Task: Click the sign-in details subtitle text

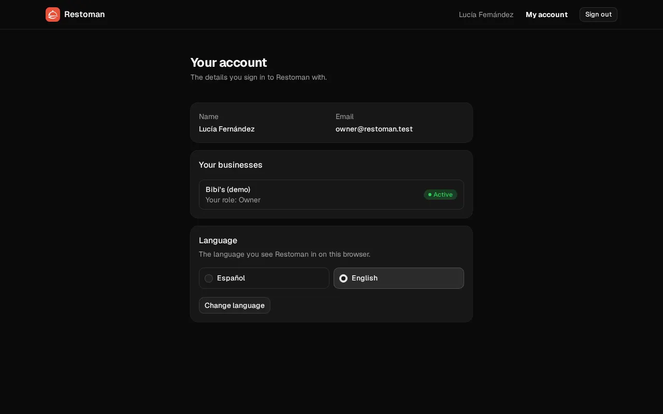Action: 258,77
